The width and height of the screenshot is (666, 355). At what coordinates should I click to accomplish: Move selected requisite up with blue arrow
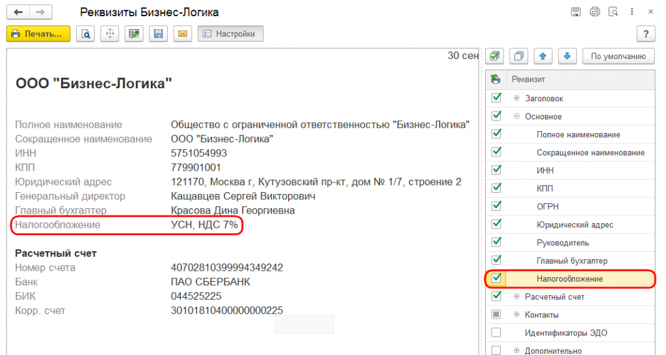tap(543, 56)
